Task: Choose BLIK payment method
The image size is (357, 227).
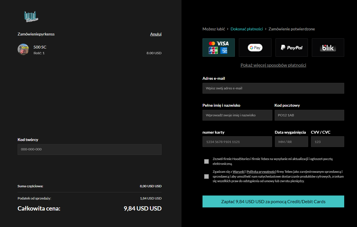Action: [328, 47]
